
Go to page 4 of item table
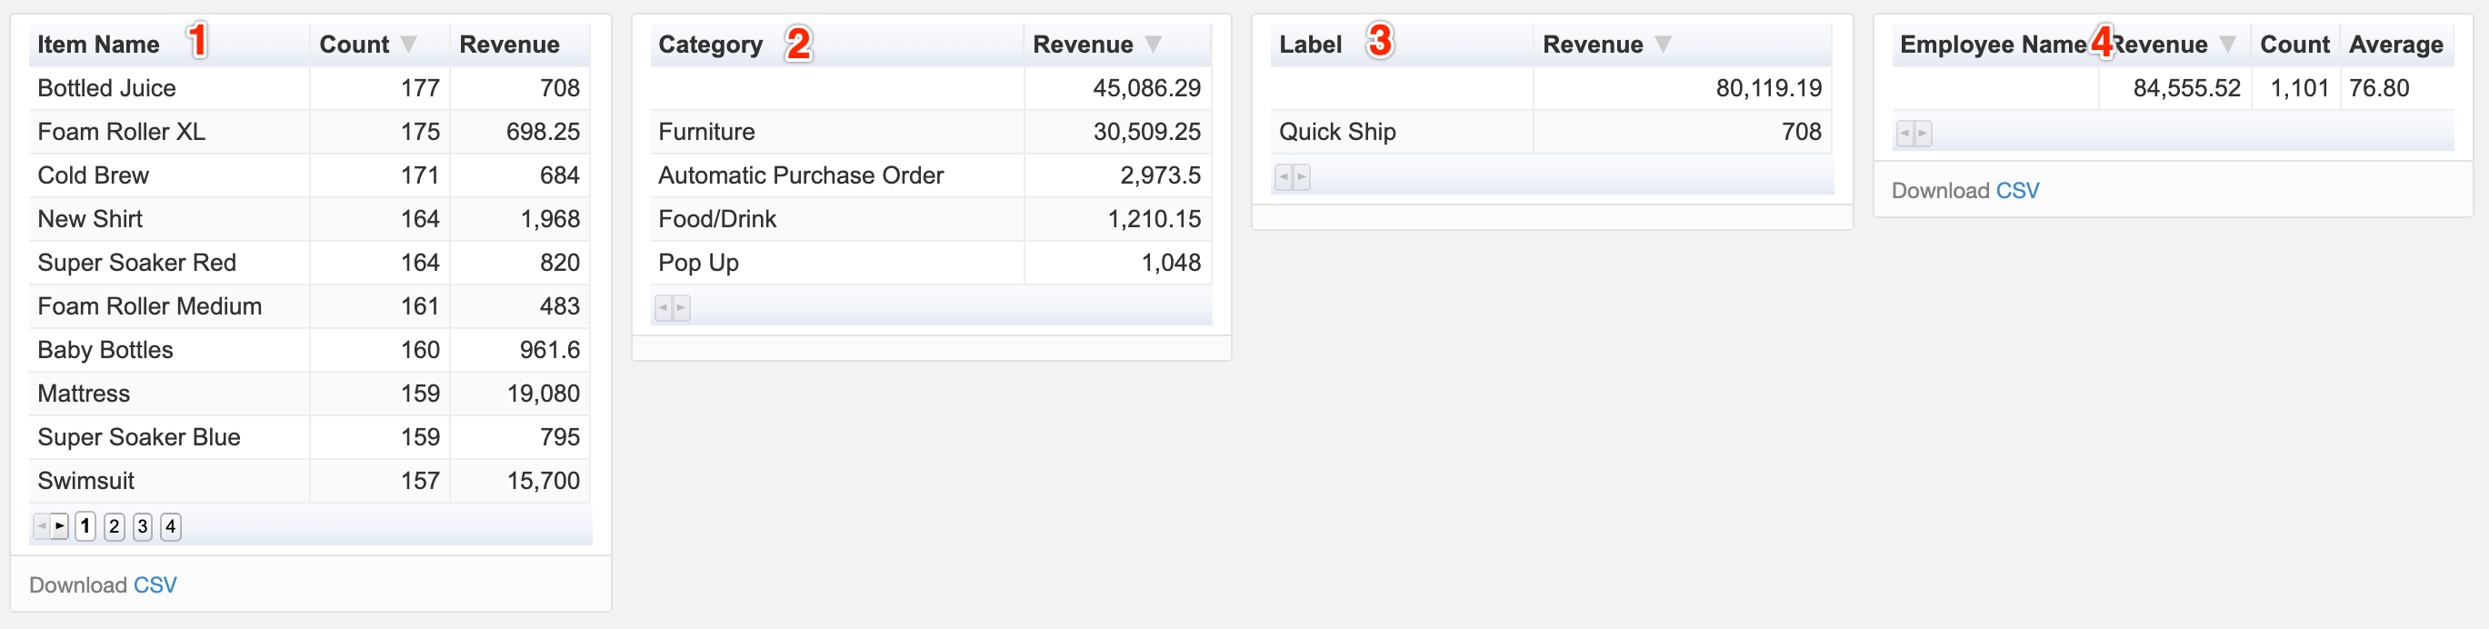[x=170, y=526]
